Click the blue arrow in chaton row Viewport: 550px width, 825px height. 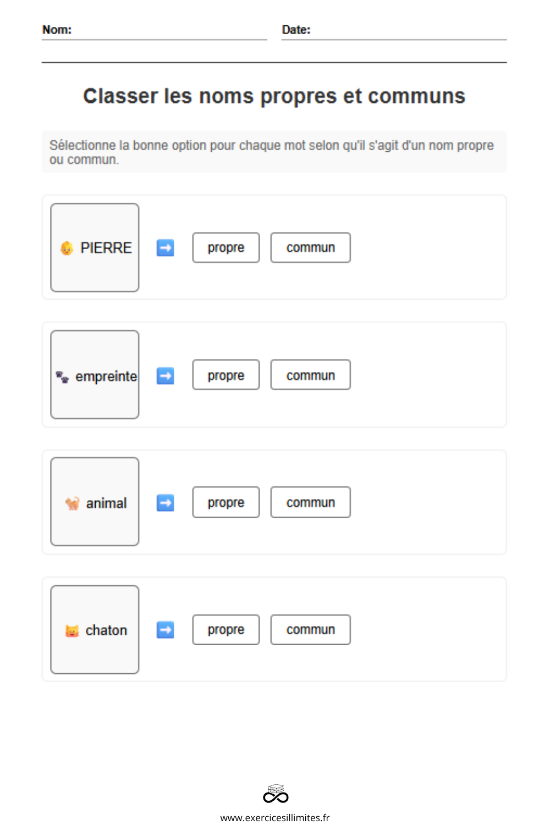coord(166,630)
